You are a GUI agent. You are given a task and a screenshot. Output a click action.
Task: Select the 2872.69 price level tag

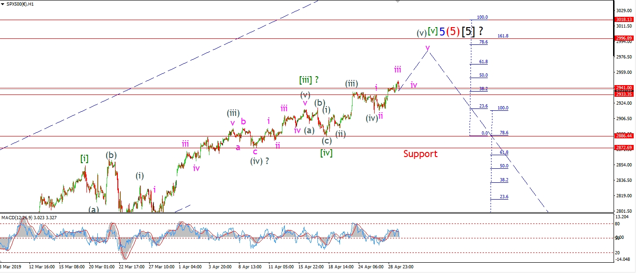(624, 148)
